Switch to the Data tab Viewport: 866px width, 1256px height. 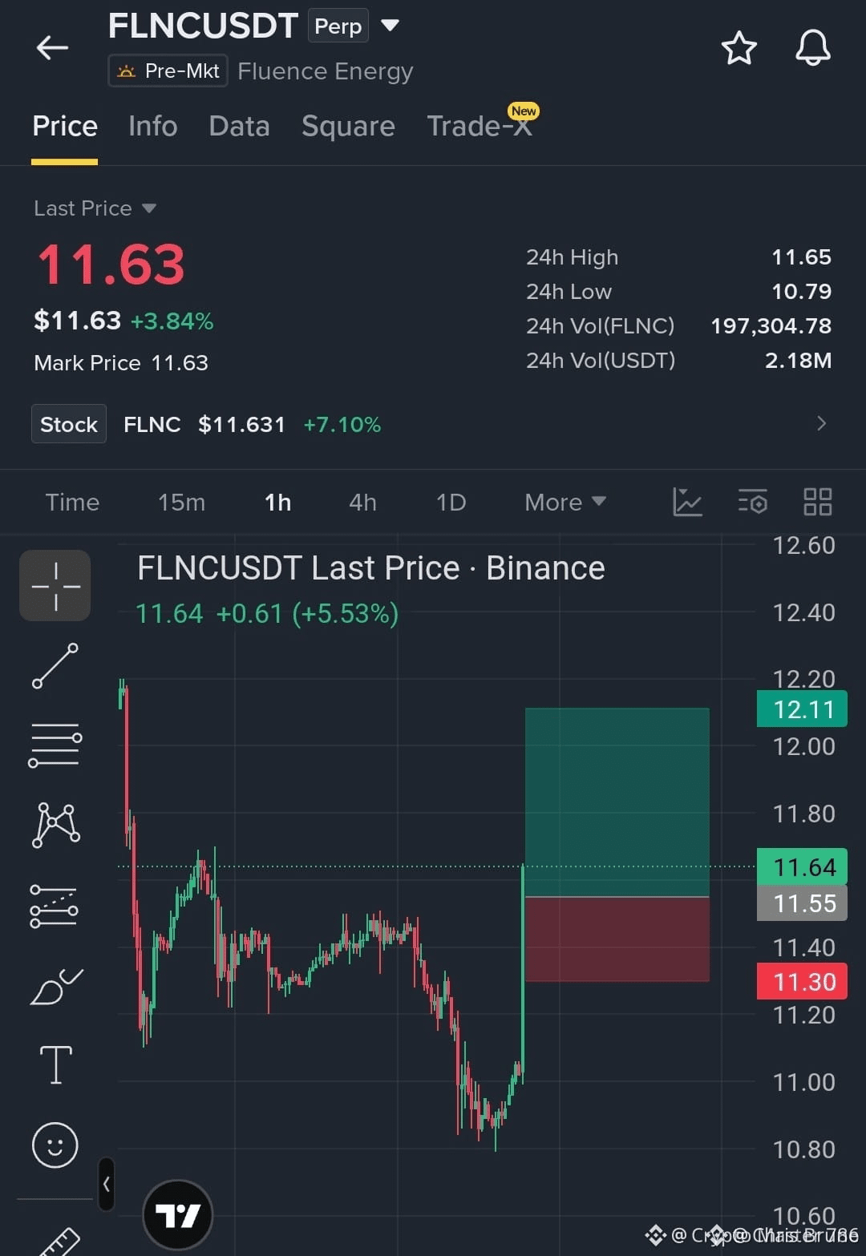(x=239, y=127)
